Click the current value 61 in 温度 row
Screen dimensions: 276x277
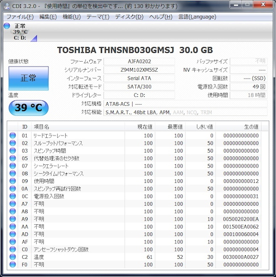click(x=150, y=257)
